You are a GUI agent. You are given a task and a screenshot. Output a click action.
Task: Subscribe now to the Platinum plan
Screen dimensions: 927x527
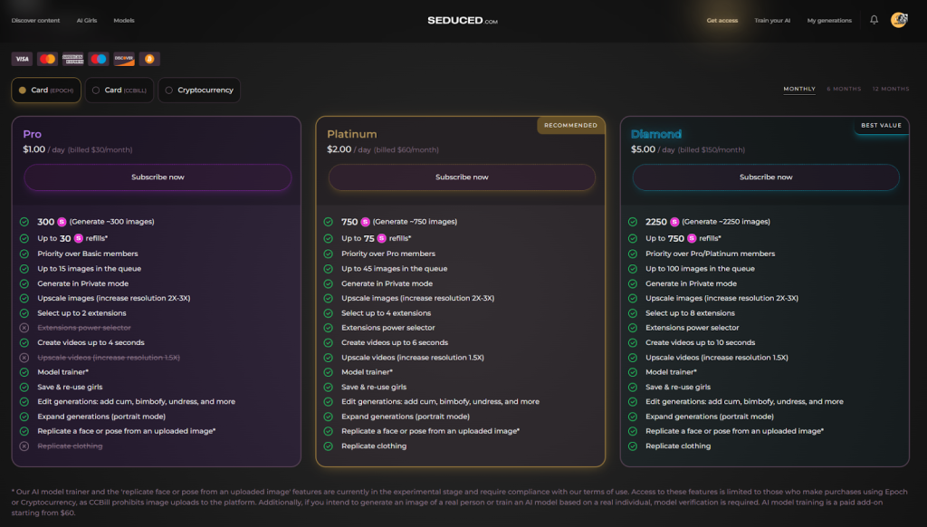(462, 177)
